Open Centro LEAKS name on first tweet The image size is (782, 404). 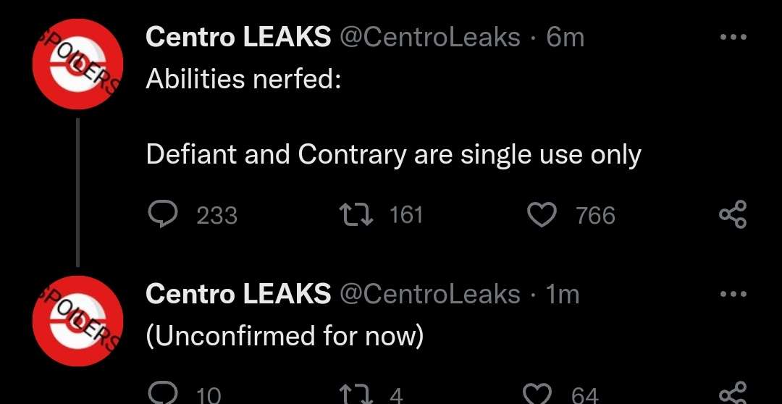point(238,37)
